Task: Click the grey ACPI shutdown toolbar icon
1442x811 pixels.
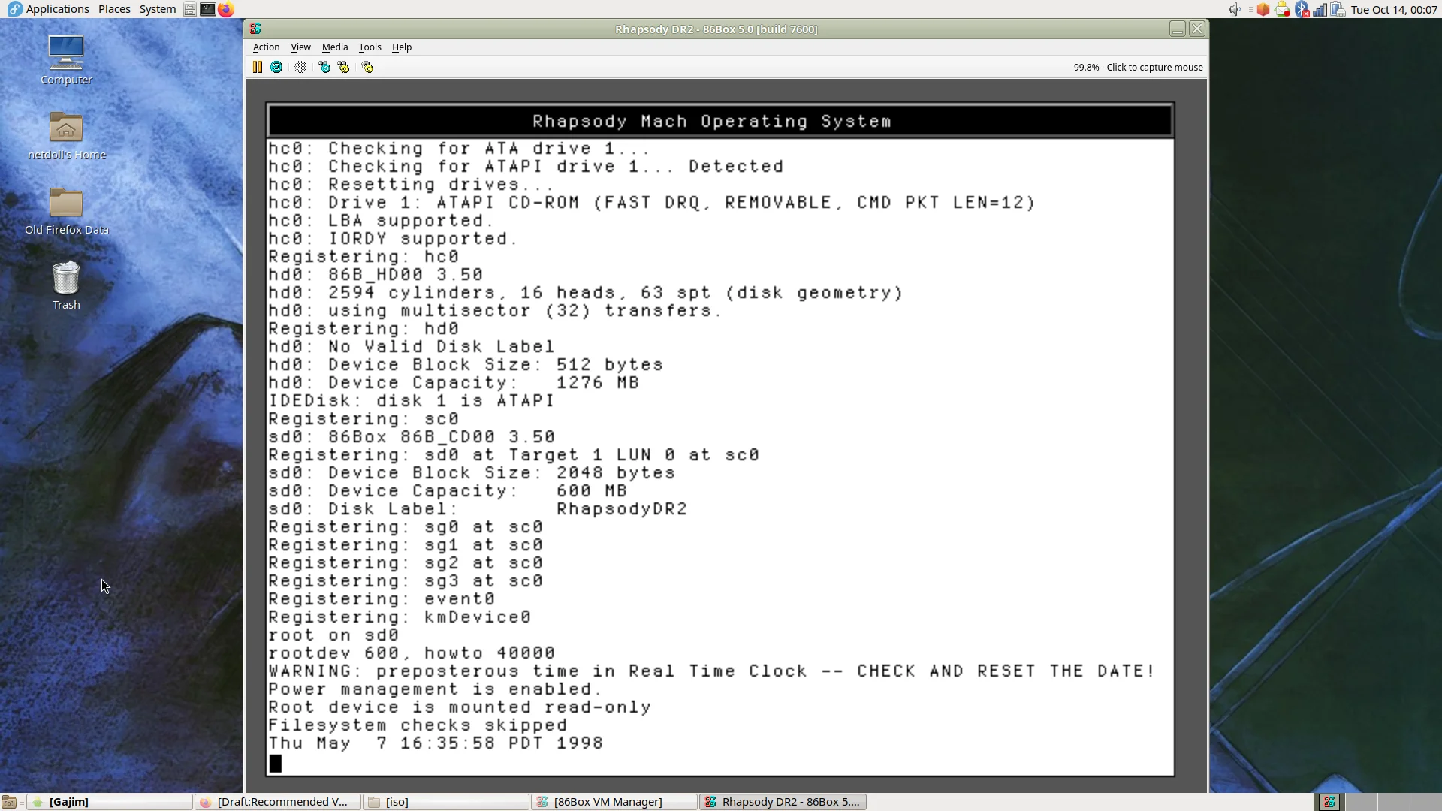Action: [x=300, y=67]
